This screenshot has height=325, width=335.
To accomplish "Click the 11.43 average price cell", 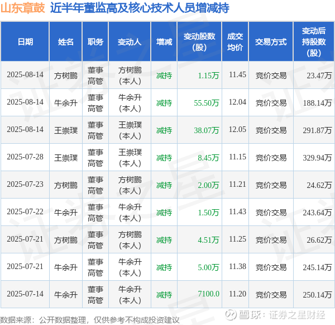I will (237, 212).
